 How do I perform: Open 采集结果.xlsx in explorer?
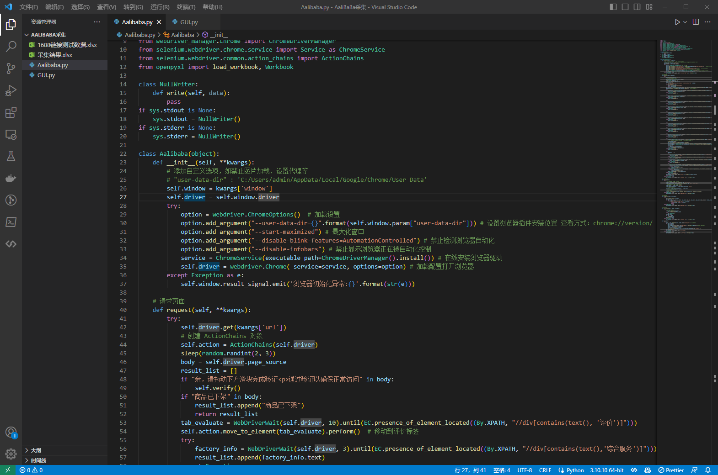click(64, 55)
